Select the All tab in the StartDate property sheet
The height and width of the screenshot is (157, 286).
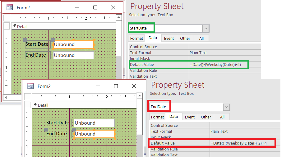point(201,38)
